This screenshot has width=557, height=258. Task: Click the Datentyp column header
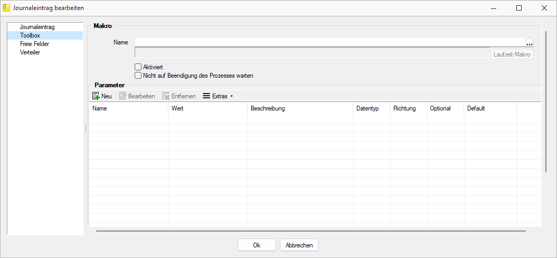(372, 108)
